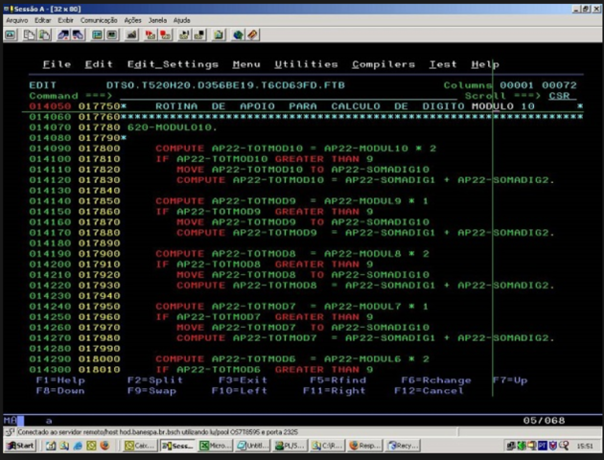Switch to the Untitl... taskbar button
604x460 pixels.
click(x=253, y=446)
